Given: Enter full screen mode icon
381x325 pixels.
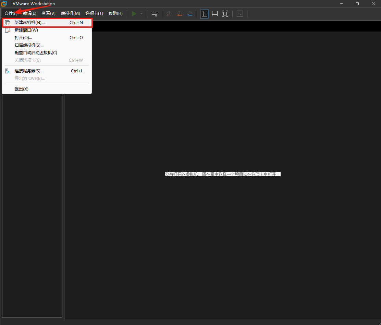Looking at the screenshot, I should click(x=225, y=14).
